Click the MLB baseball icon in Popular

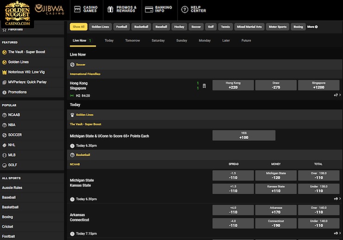coord(4,155)
